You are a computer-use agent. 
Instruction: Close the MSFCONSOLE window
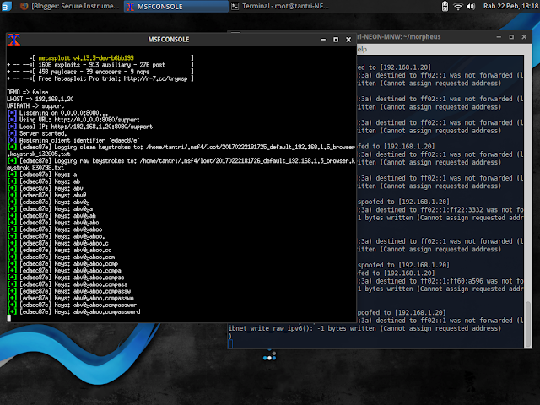pyautogui.click(x=348, y=40)
